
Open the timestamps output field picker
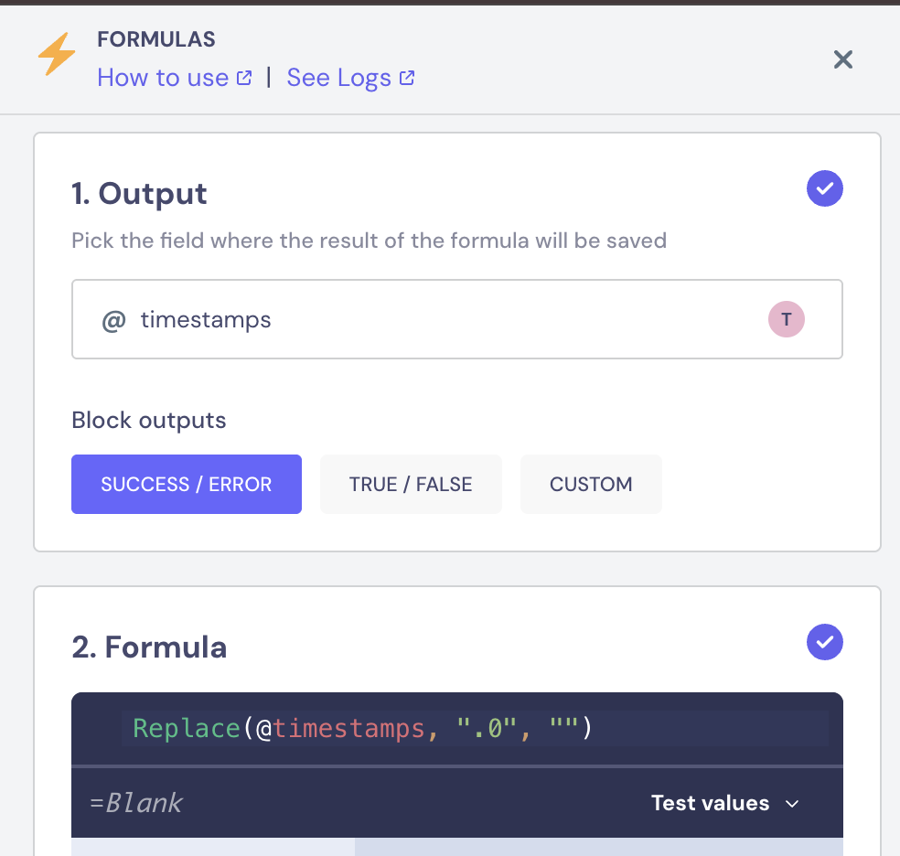pyautogui.click(x=457, y=319)
